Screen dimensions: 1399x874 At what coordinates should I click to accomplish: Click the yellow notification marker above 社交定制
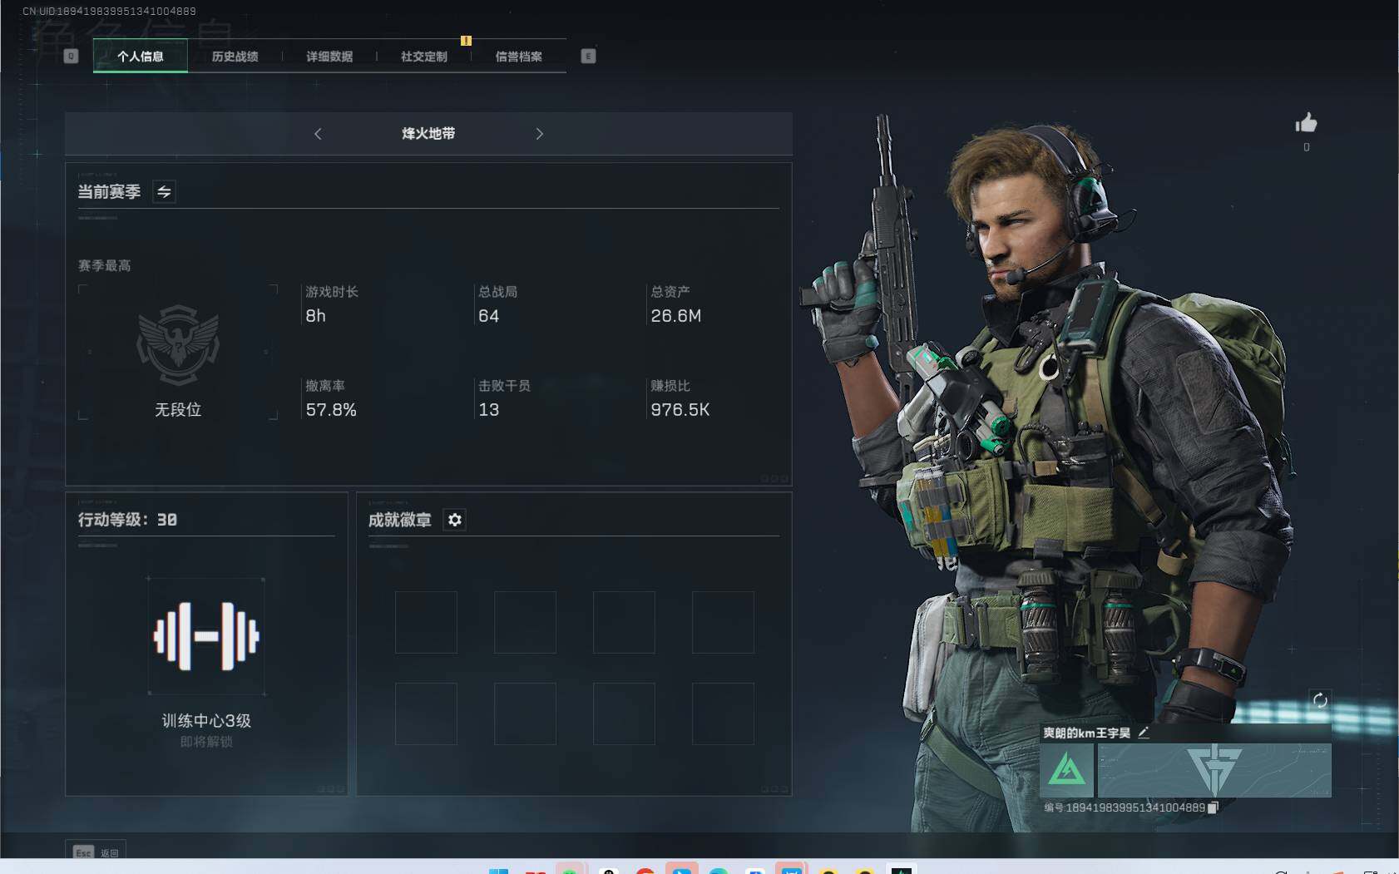click(x=466, y=40)
